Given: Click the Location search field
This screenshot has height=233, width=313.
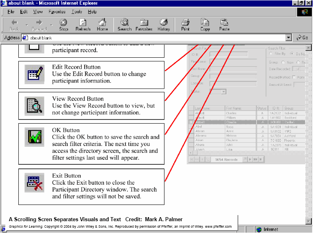Looking at the screenshot, I should pyautogui.click(x=233, y=84).
